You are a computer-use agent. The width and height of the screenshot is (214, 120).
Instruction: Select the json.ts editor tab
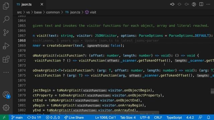click(x=29, y=4)
